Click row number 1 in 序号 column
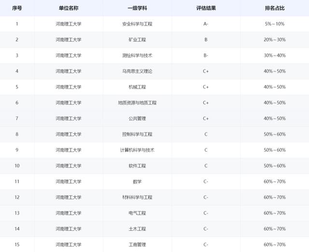 (x=17, y=24)
